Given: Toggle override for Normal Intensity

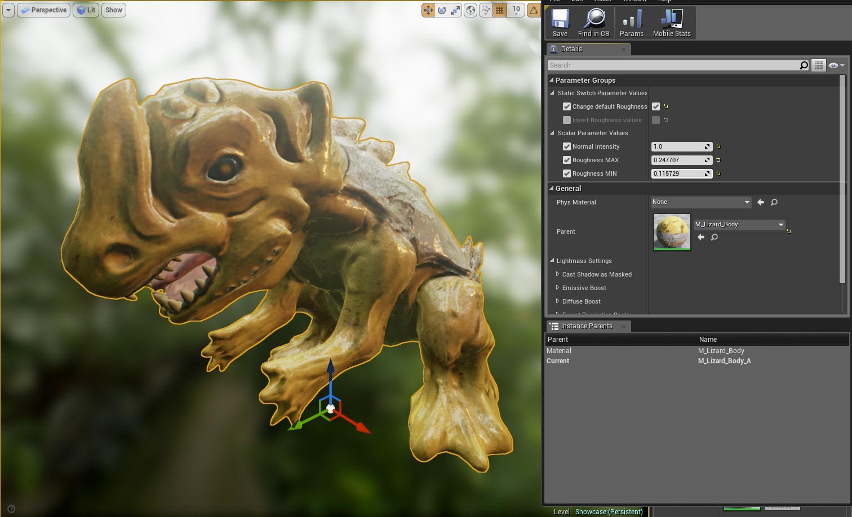Looking at the screenshot, I should [x=567, y=146].
